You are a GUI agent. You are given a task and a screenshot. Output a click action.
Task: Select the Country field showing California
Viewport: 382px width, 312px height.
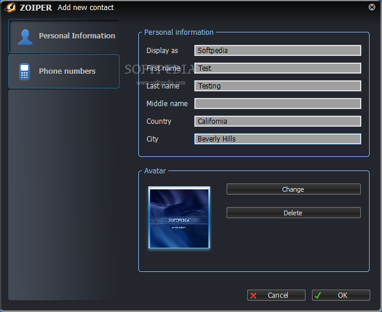[277, 121]
